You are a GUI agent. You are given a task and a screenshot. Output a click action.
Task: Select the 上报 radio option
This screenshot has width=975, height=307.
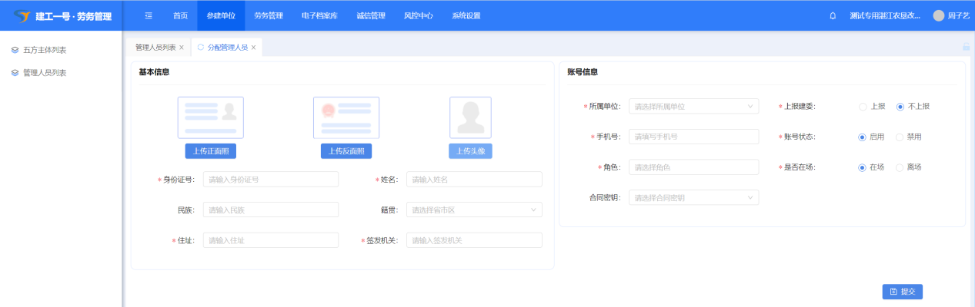[863, 106]
